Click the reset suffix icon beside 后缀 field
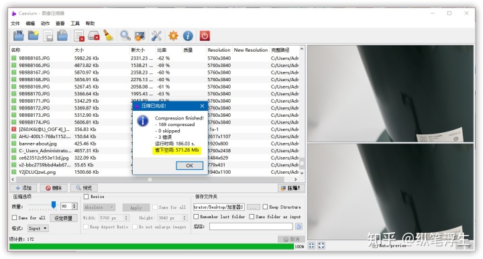Image resolution: width=483 pixels, height=259 pixels. 299,227
